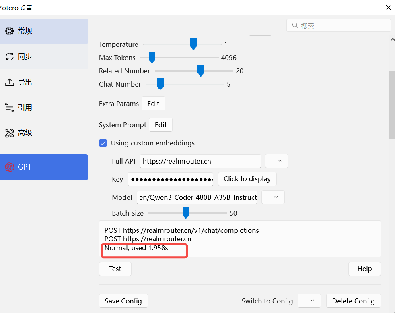Click the Advanced tools icon in sidebar

pos(10,133)
